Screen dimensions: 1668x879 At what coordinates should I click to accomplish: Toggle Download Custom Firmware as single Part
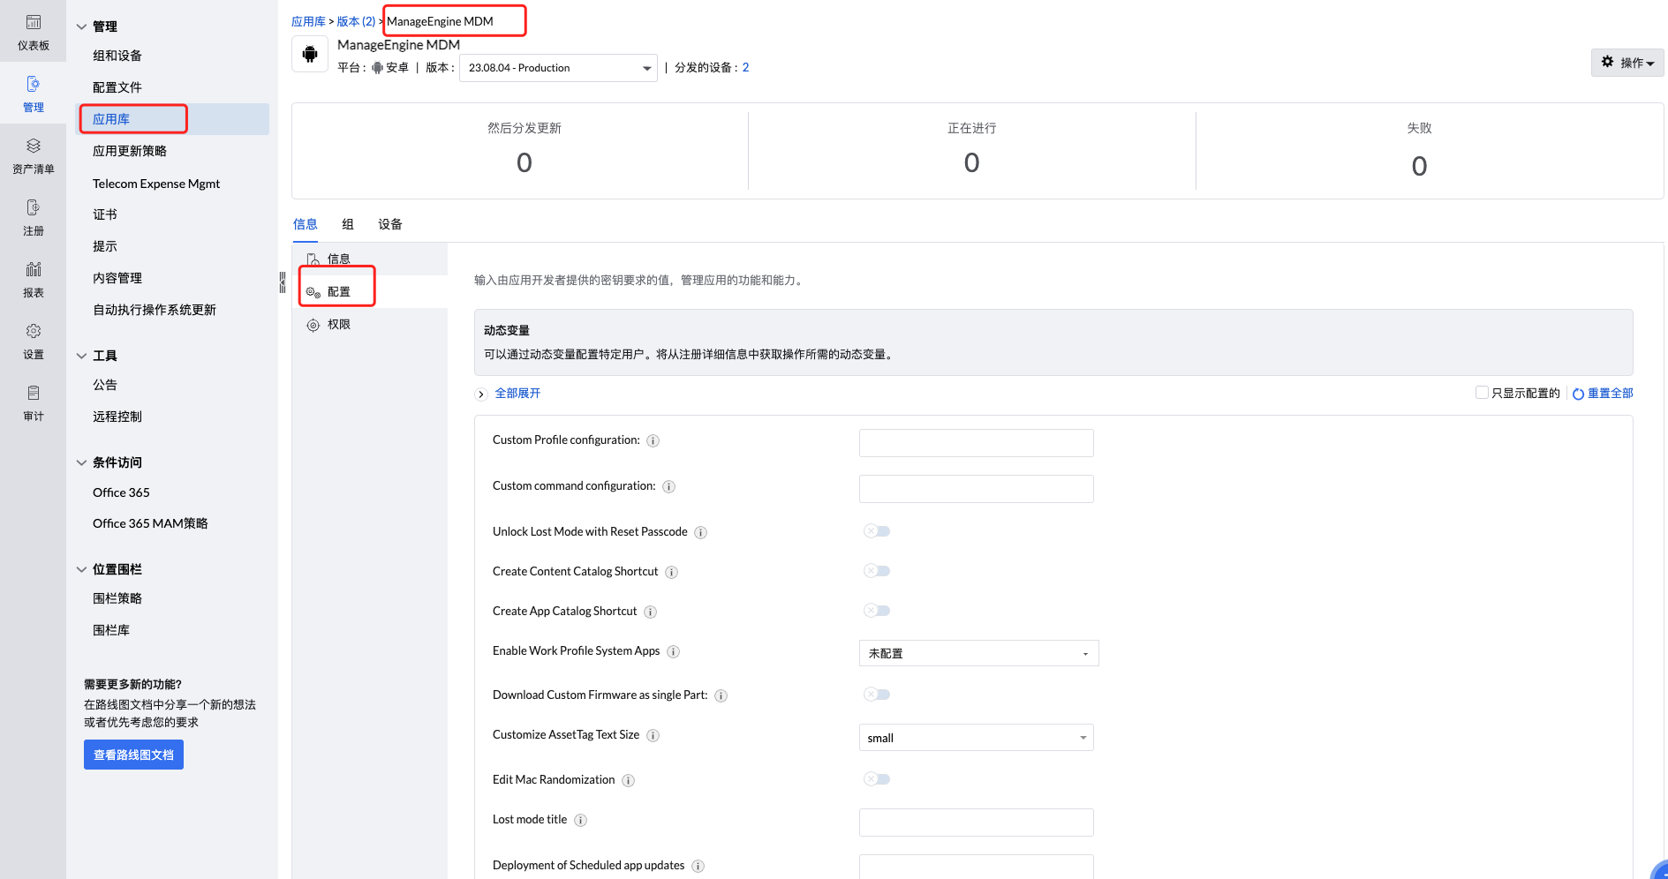(877, 695)
